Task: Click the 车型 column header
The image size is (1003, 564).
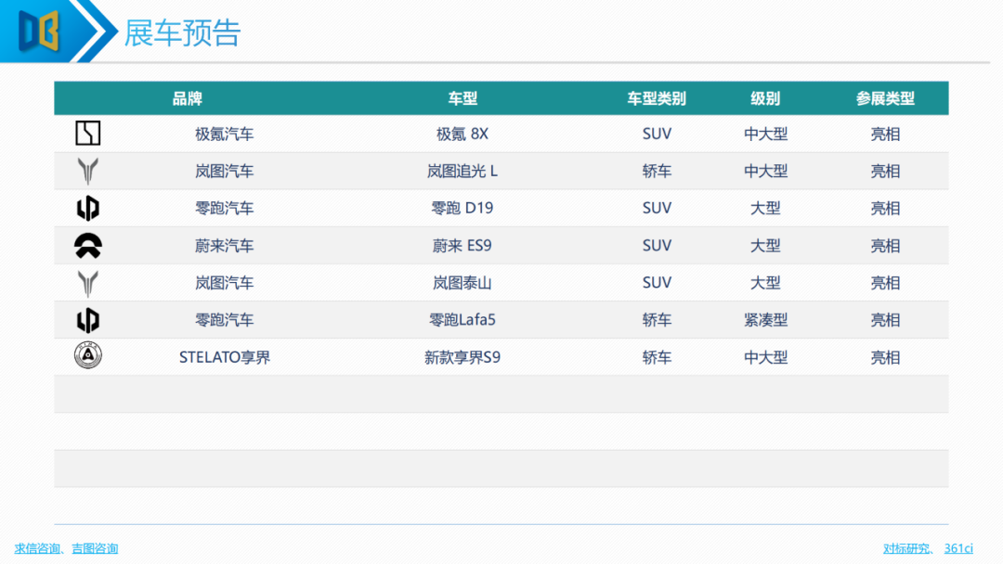Action: 462,98
